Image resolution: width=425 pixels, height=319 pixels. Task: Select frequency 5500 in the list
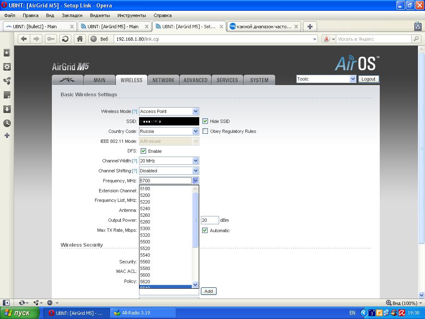(x=166, y=242)
